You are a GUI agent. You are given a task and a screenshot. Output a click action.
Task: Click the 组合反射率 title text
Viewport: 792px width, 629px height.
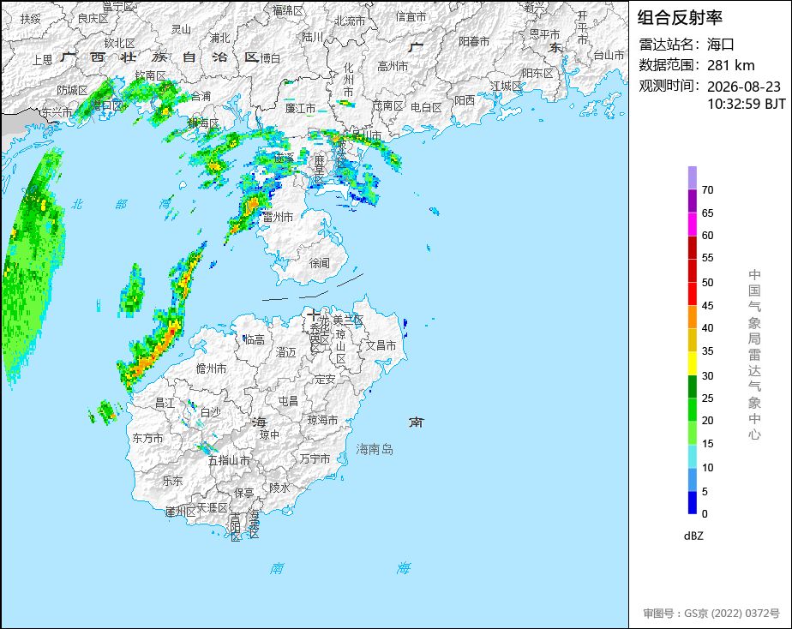coord(680,18)
